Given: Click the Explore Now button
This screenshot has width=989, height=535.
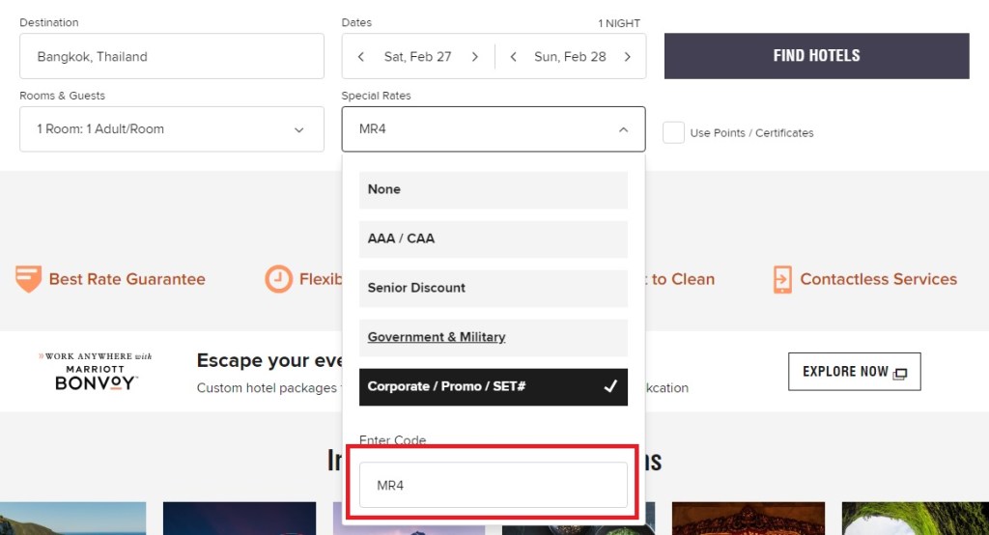Looking at the screenshot, I should (854, 372).
